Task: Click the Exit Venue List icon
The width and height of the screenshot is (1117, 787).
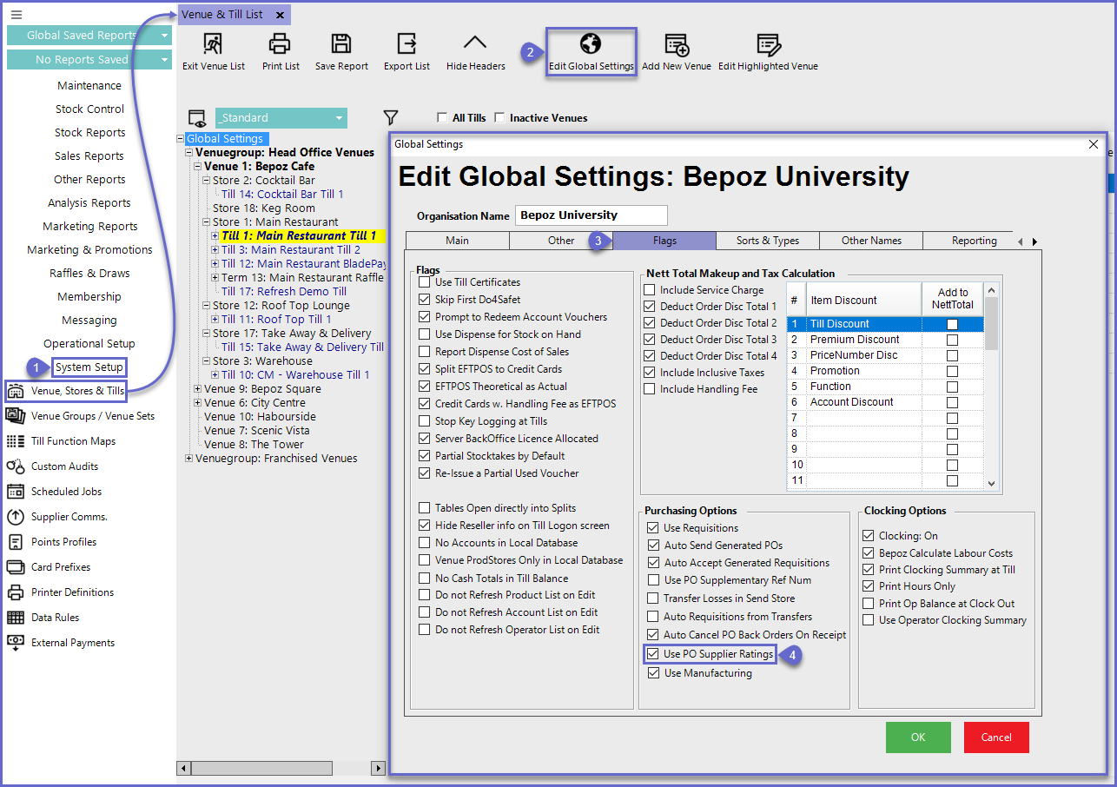Action: [x=214, y=44]
